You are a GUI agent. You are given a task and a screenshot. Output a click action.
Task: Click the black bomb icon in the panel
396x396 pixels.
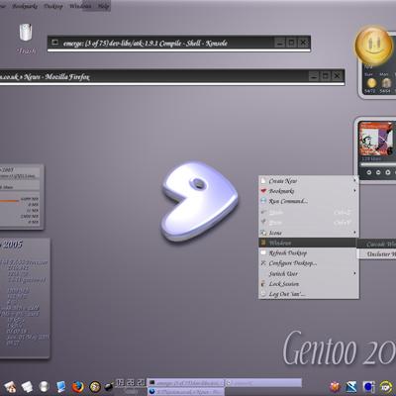click(x=109, y=386)
